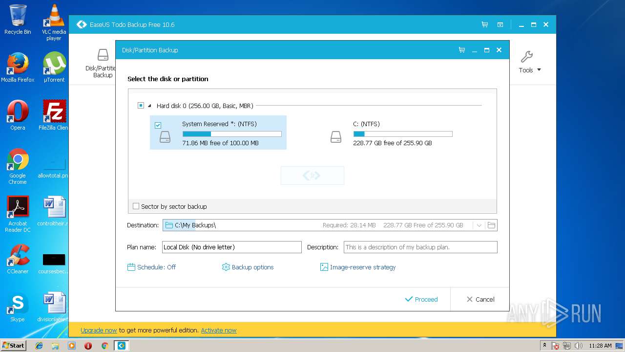Open the controltheir Word document icon
The width and height of the screenshot is (625, 352).
pyautogui.click(x=54, y=211)
